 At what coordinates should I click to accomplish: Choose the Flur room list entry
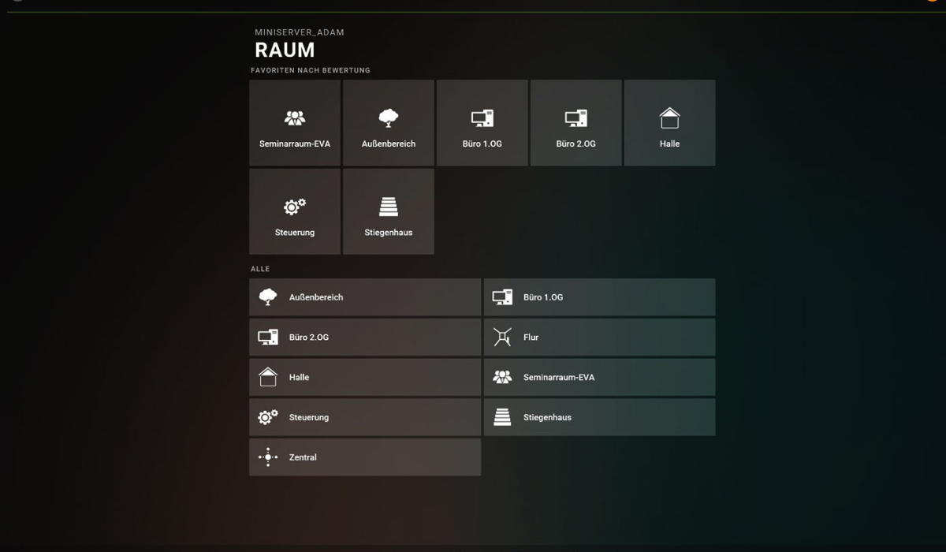[x=599, y=338]
